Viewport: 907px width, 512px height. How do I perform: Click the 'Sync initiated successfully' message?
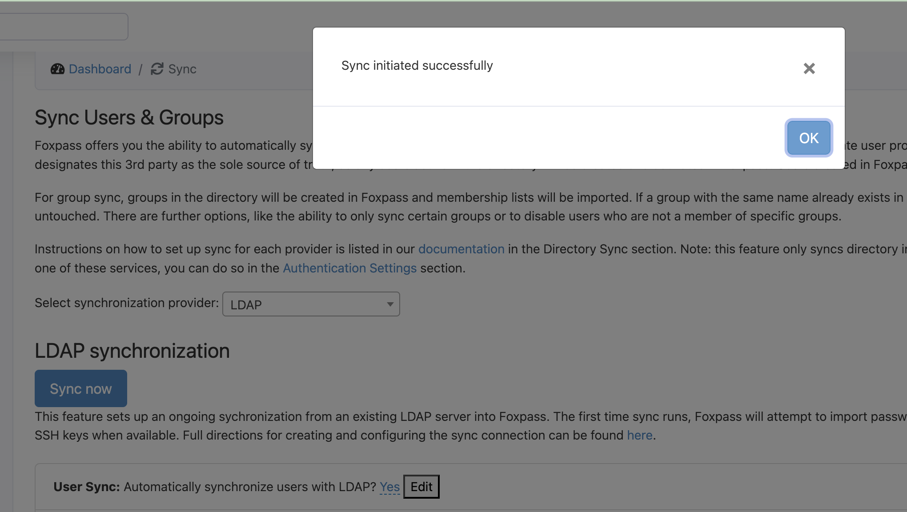pyautogui.click(x=417, y=65)
